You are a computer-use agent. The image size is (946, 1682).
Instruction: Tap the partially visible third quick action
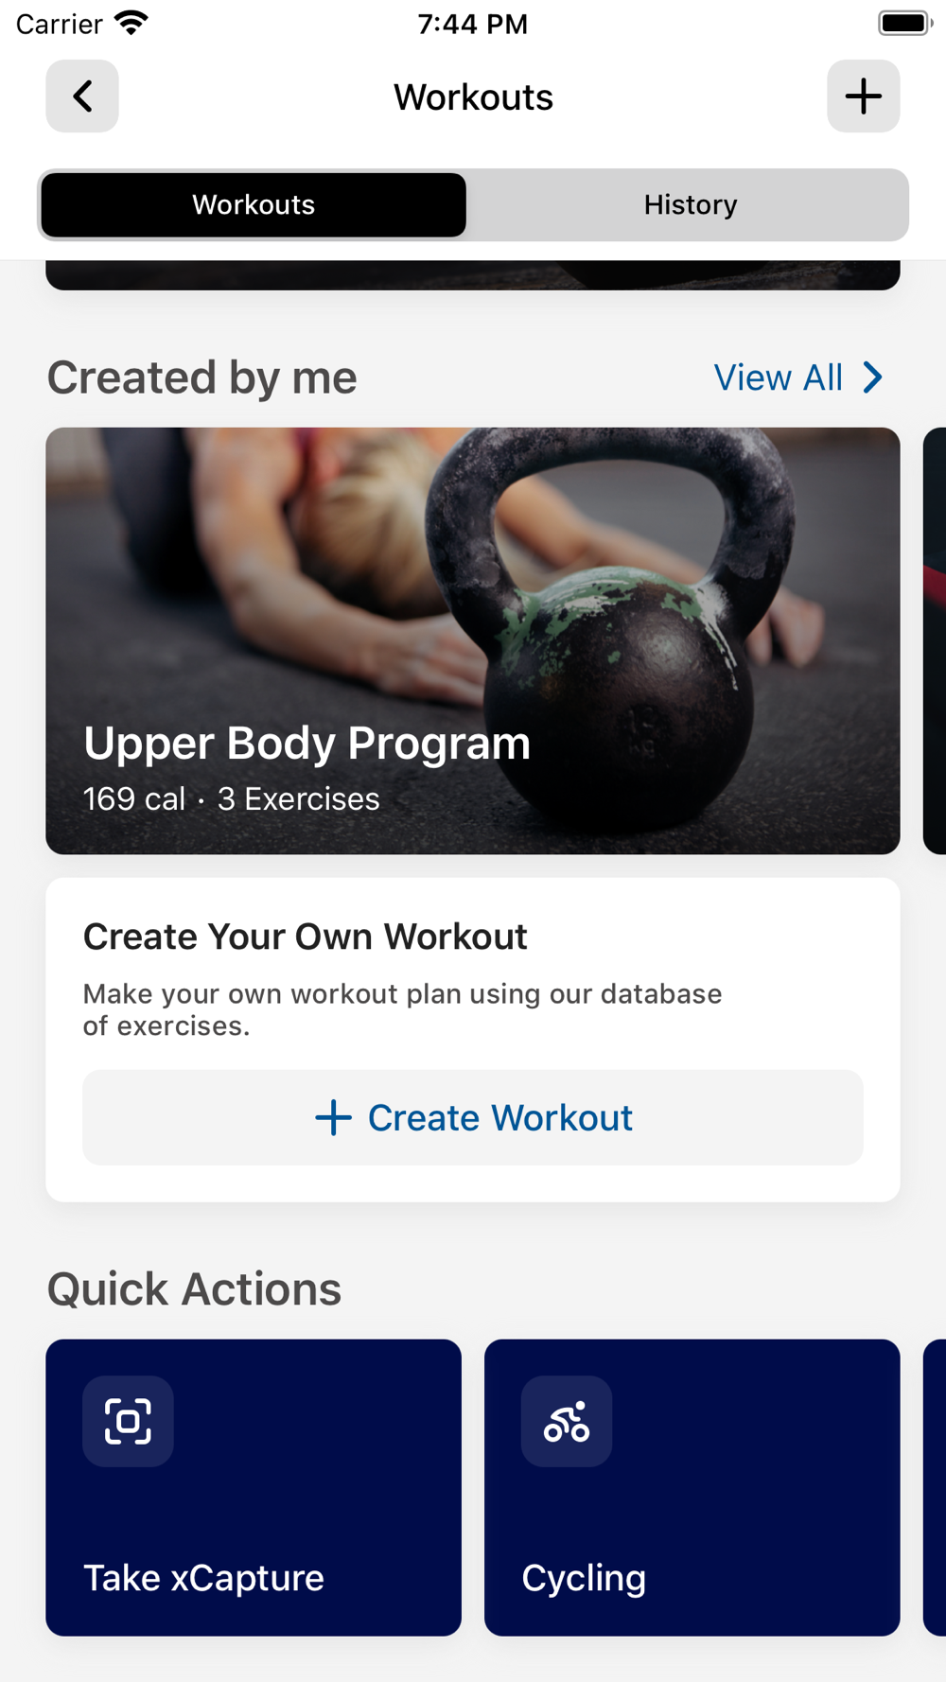pyautogui.click(x=935, y=1487)
